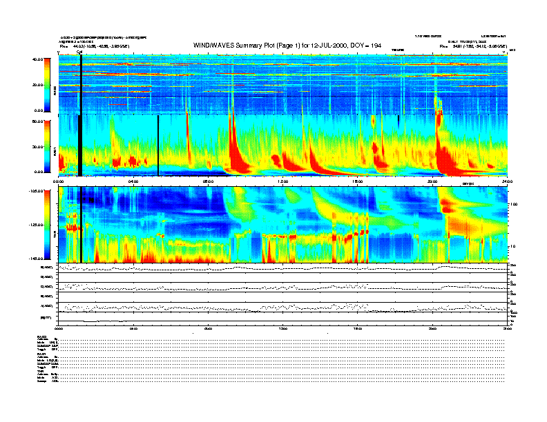Screen dimensions: 547x422
Task: Click the RAD2 color scale bar
Action: (47, 85)
